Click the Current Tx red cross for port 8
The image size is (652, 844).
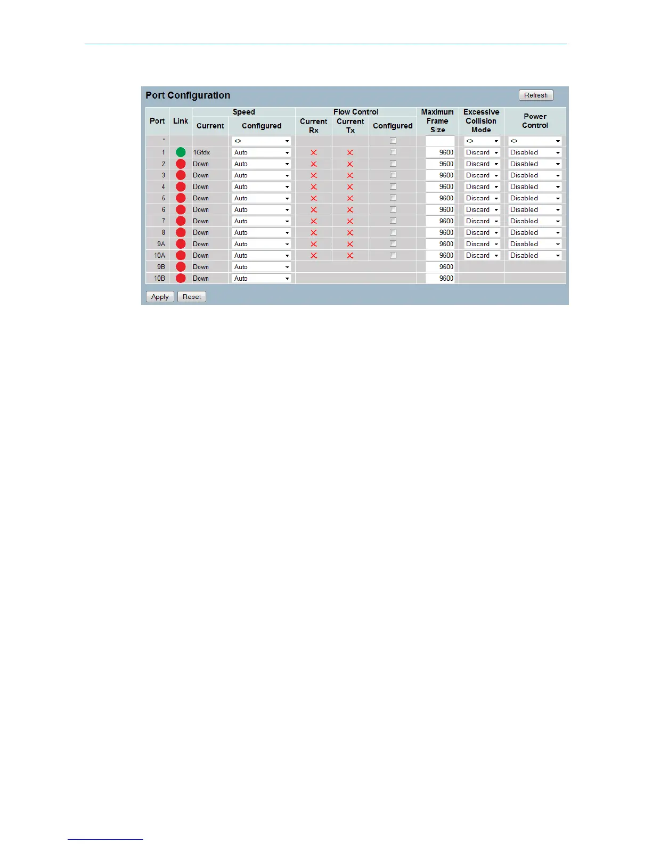pos(350,233)
